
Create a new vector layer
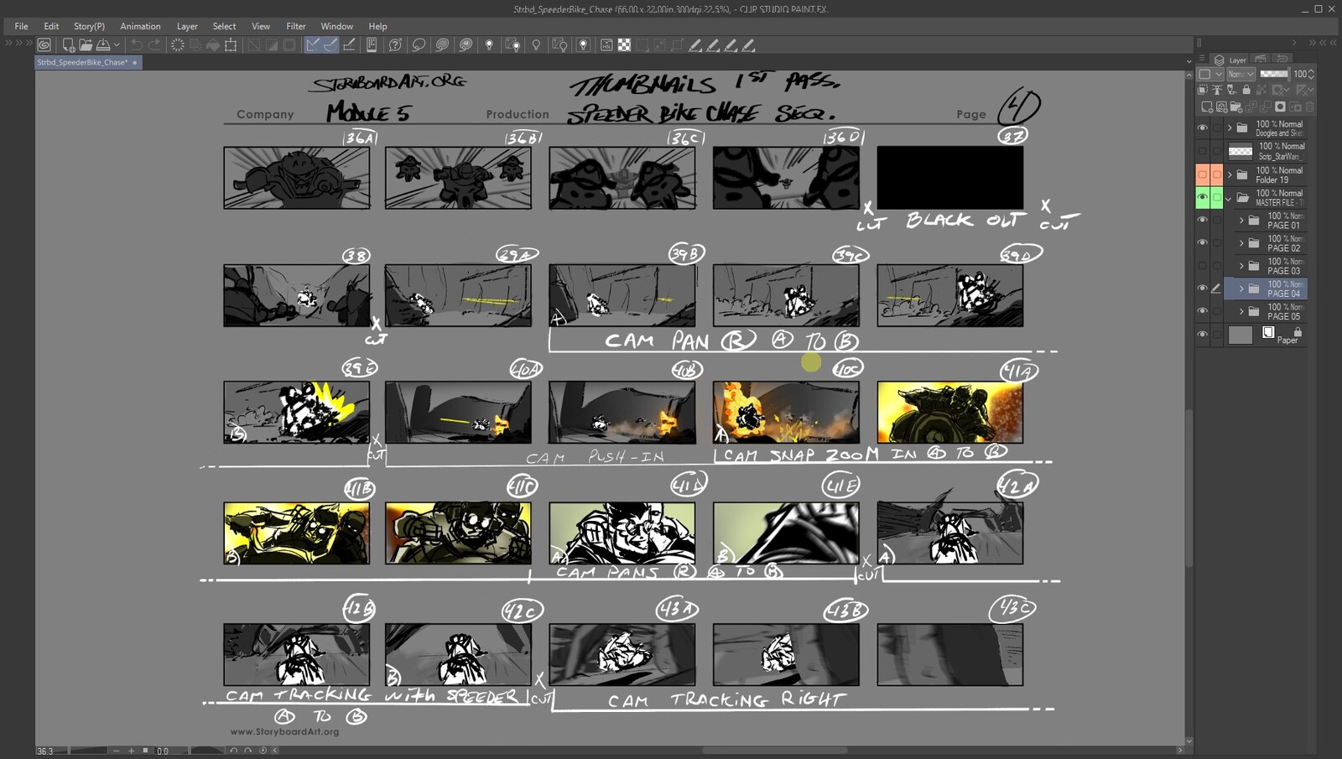(1221, 107)
